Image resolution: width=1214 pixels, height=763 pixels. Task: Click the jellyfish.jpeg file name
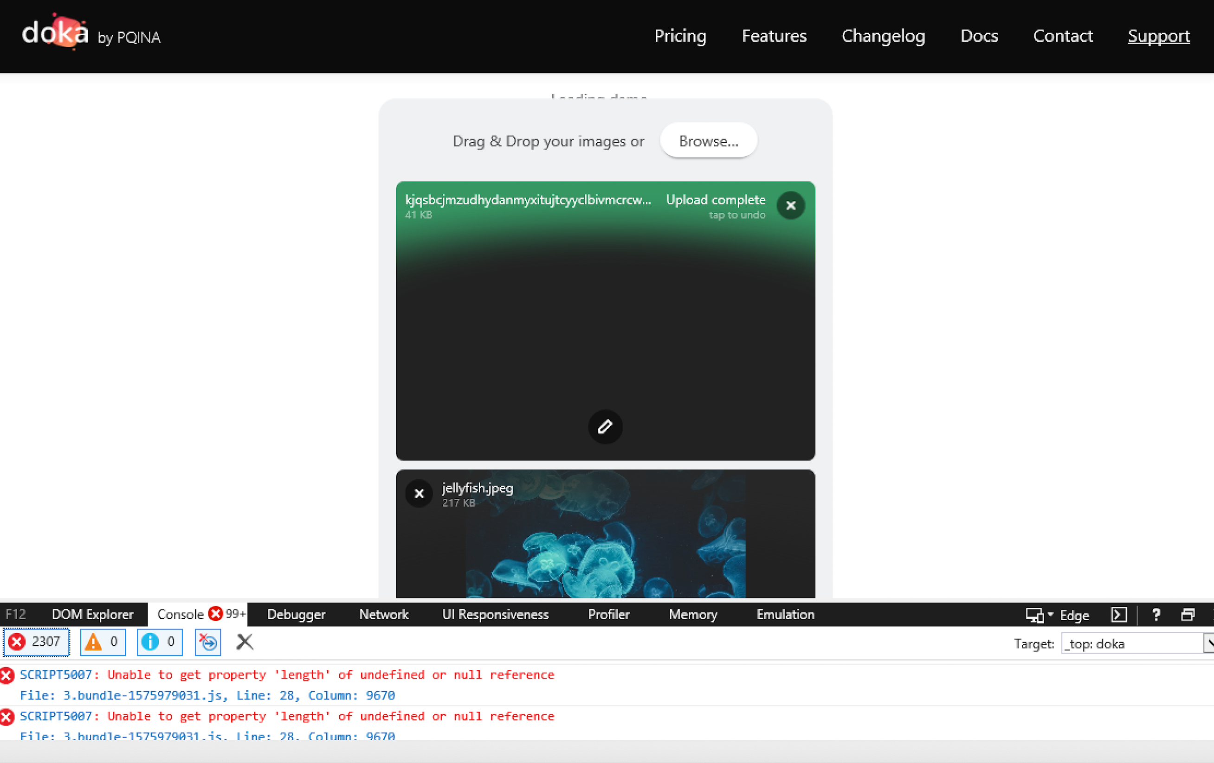point(478,488)
